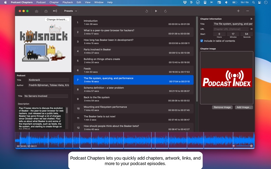Select chapter What is a peer-to-peer browser for hackers?

(133, 32)
